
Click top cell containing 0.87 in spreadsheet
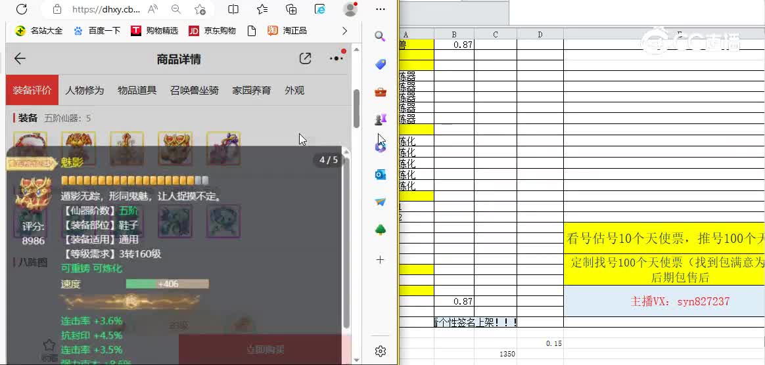click(454, 45)
